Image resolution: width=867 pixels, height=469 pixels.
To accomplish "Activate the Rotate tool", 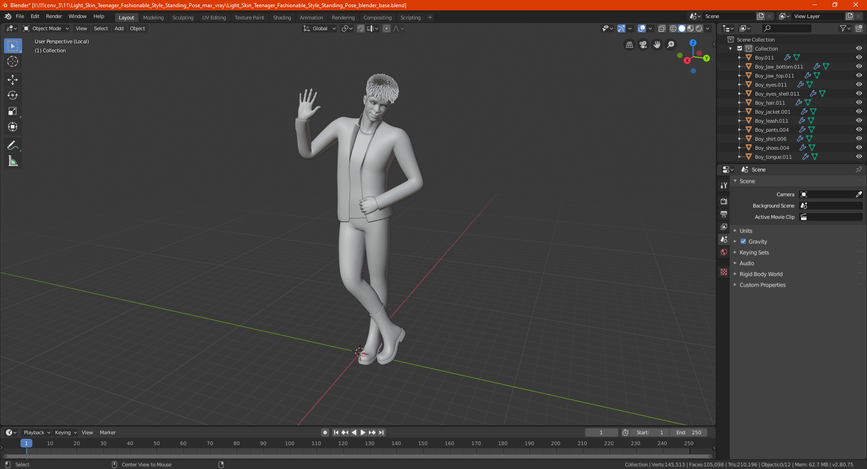I will [13, 95].
